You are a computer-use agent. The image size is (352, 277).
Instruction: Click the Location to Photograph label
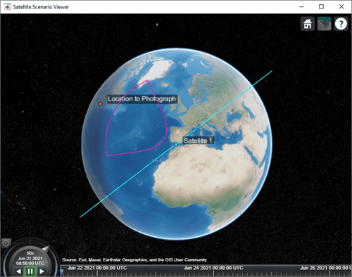[142, 99]
